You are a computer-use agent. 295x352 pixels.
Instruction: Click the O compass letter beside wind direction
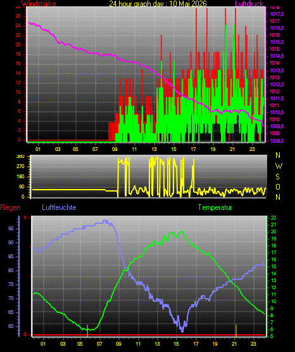click(x=278, y=186)
